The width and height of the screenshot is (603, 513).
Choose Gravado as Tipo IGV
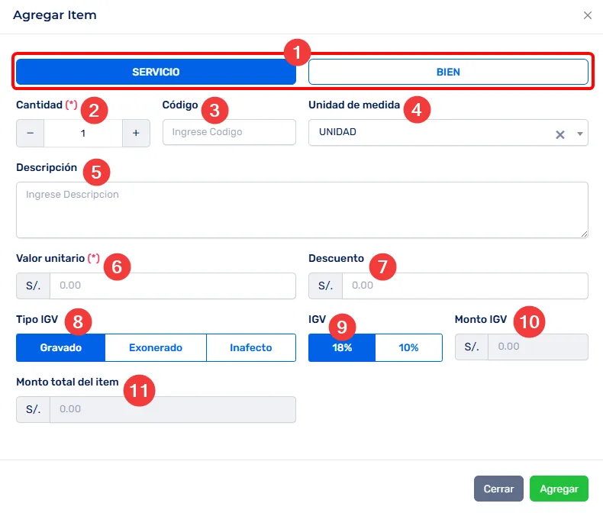click(60, 347)
